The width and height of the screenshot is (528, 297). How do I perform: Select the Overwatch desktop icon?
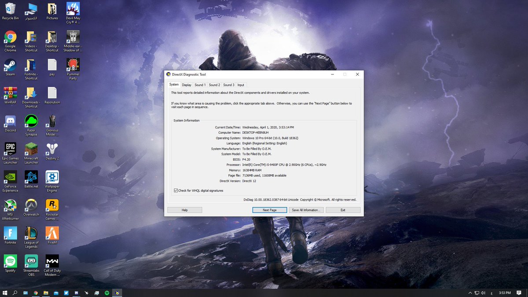pyautogui.click(x=31, y=208)
